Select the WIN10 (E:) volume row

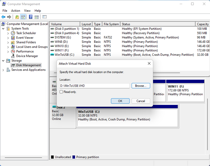tap(129, 46)
